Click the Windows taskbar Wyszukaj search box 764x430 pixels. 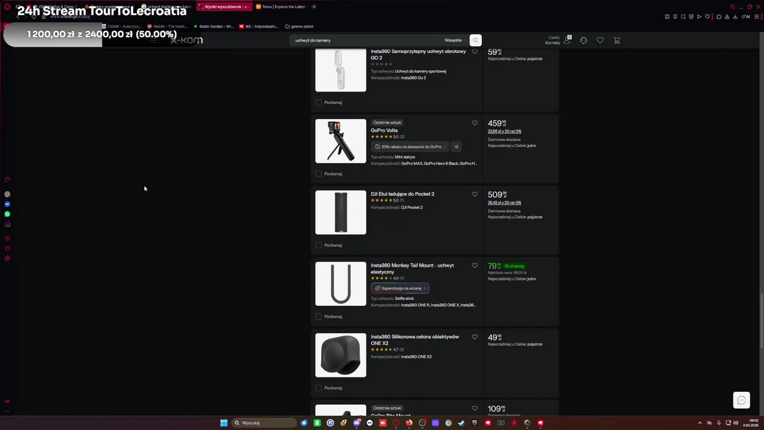point(264,423)
